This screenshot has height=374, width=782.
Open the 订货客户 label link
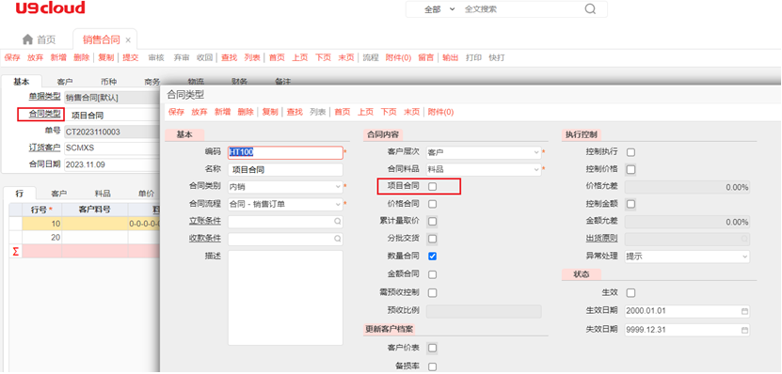click(x=44, y=148)
